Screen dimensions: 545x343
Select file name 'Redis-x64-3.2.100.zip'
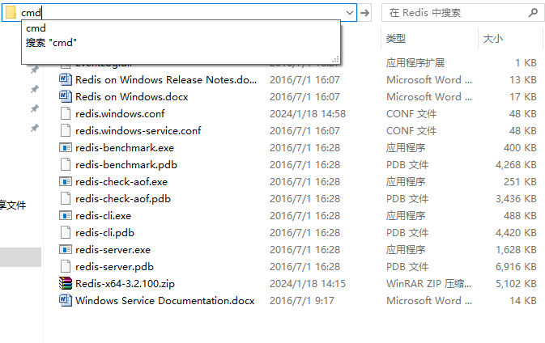[126, 284]
